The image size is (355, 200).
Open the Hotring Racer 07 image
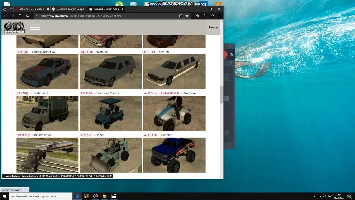47,72
